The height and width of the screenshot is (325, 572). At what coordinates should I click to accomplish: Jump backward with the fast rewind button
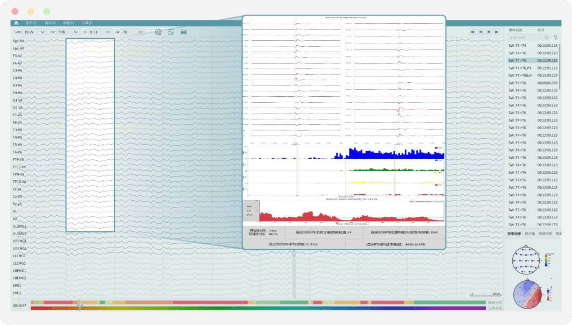(473, 32)
